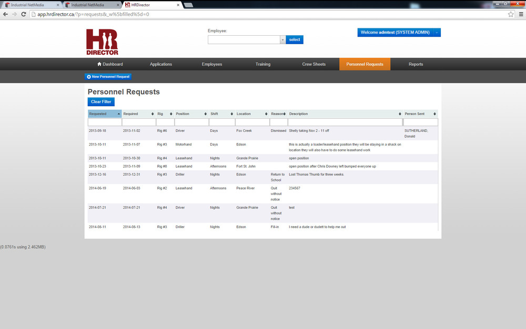Click the Location filter field
The image size is (526, 329).
(252, 122)
